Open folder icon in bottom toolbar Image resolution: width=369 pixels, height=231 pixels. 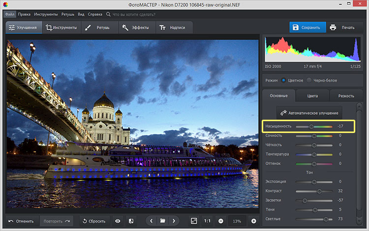coord(163,221)
